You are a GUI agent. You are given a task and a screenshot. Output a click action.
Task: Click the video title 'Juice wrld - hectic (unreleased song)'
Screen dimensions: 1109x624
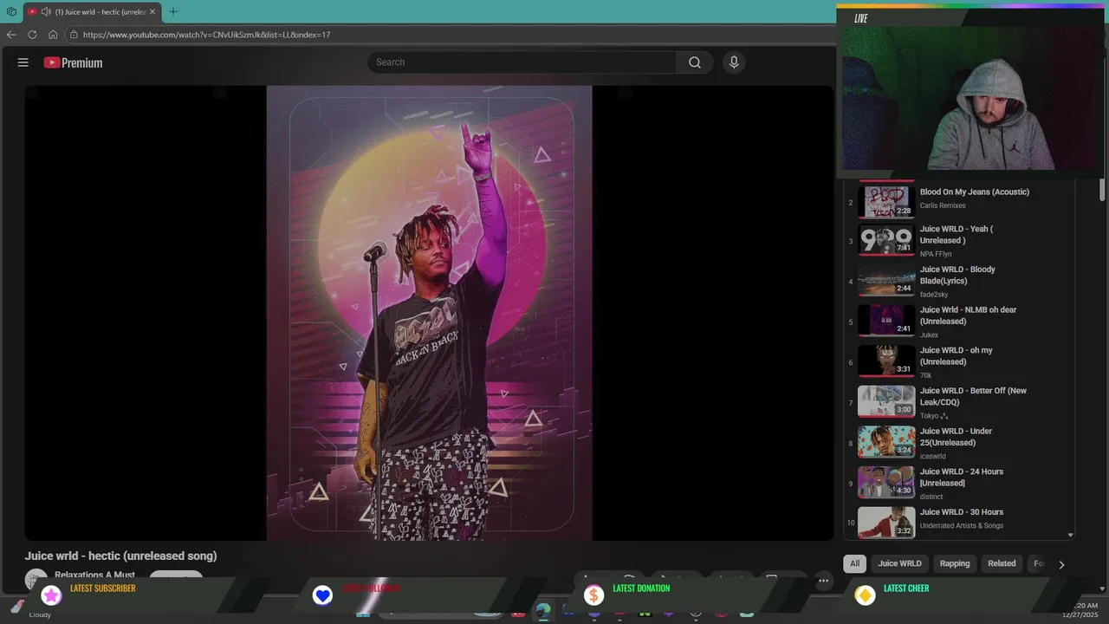click(x=121, y=556)
